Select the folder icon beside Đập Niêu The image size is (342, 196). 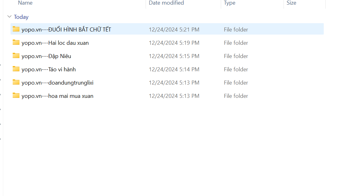[x=16, y=56]
